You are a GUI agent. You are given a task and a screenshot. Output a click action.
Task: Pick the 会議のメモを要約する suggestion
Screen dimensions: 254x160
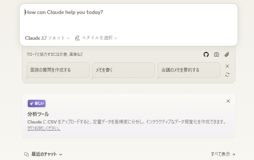click(x=189, y=70)
